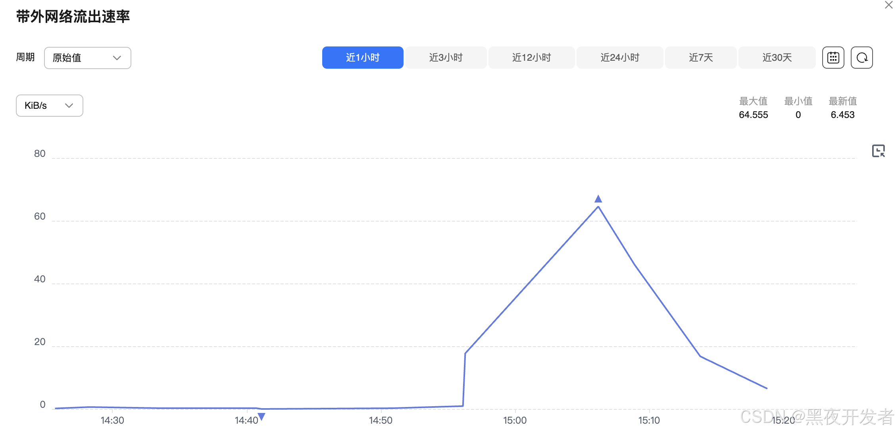The height and width of the screenshot is (432, 896).
Task: Show the 近30天 time range
Action: pyautogui.click(x=777, y=58)
